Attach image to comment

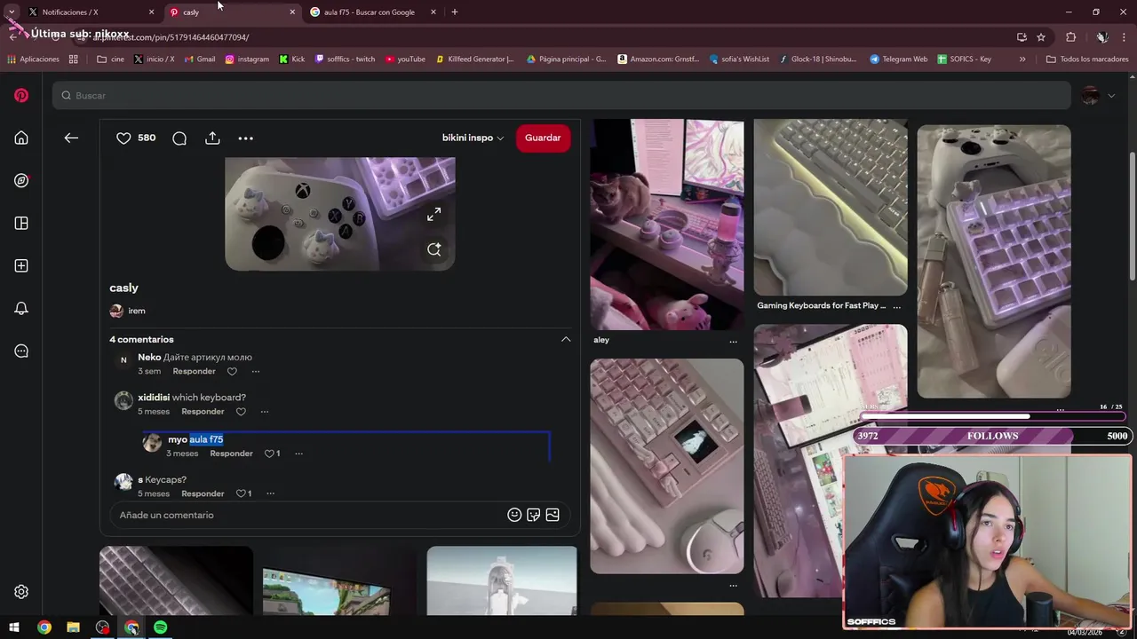(x=553, y=515)
